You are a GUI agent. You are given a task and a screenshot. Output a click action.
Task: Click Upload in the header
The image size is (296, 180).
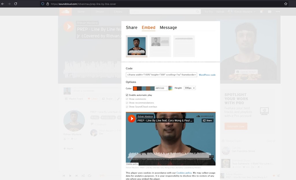click(220, 12)
